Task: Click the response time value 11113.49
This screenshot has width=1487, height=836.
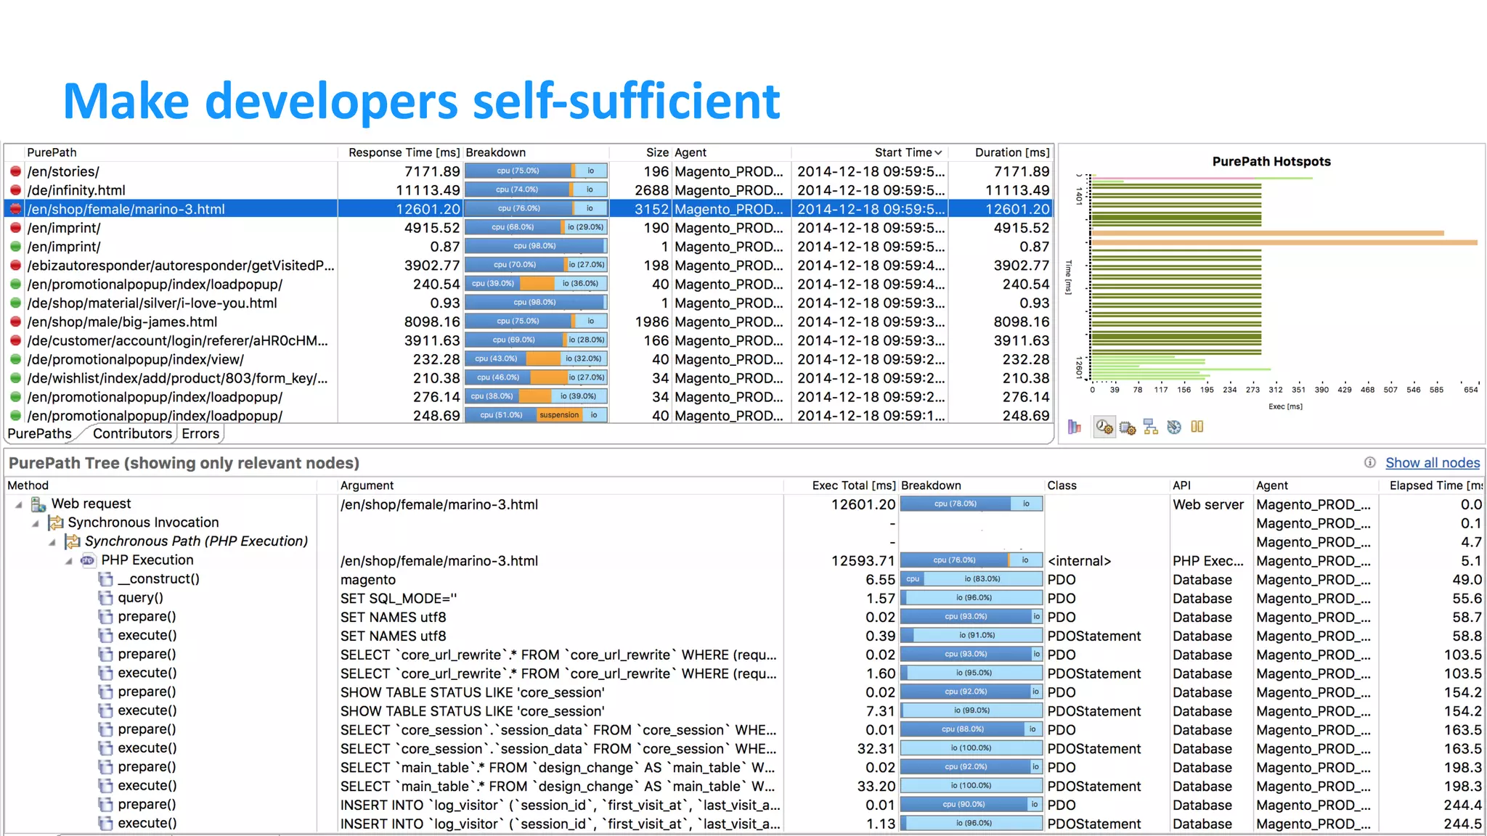Action: click(428, 190)
